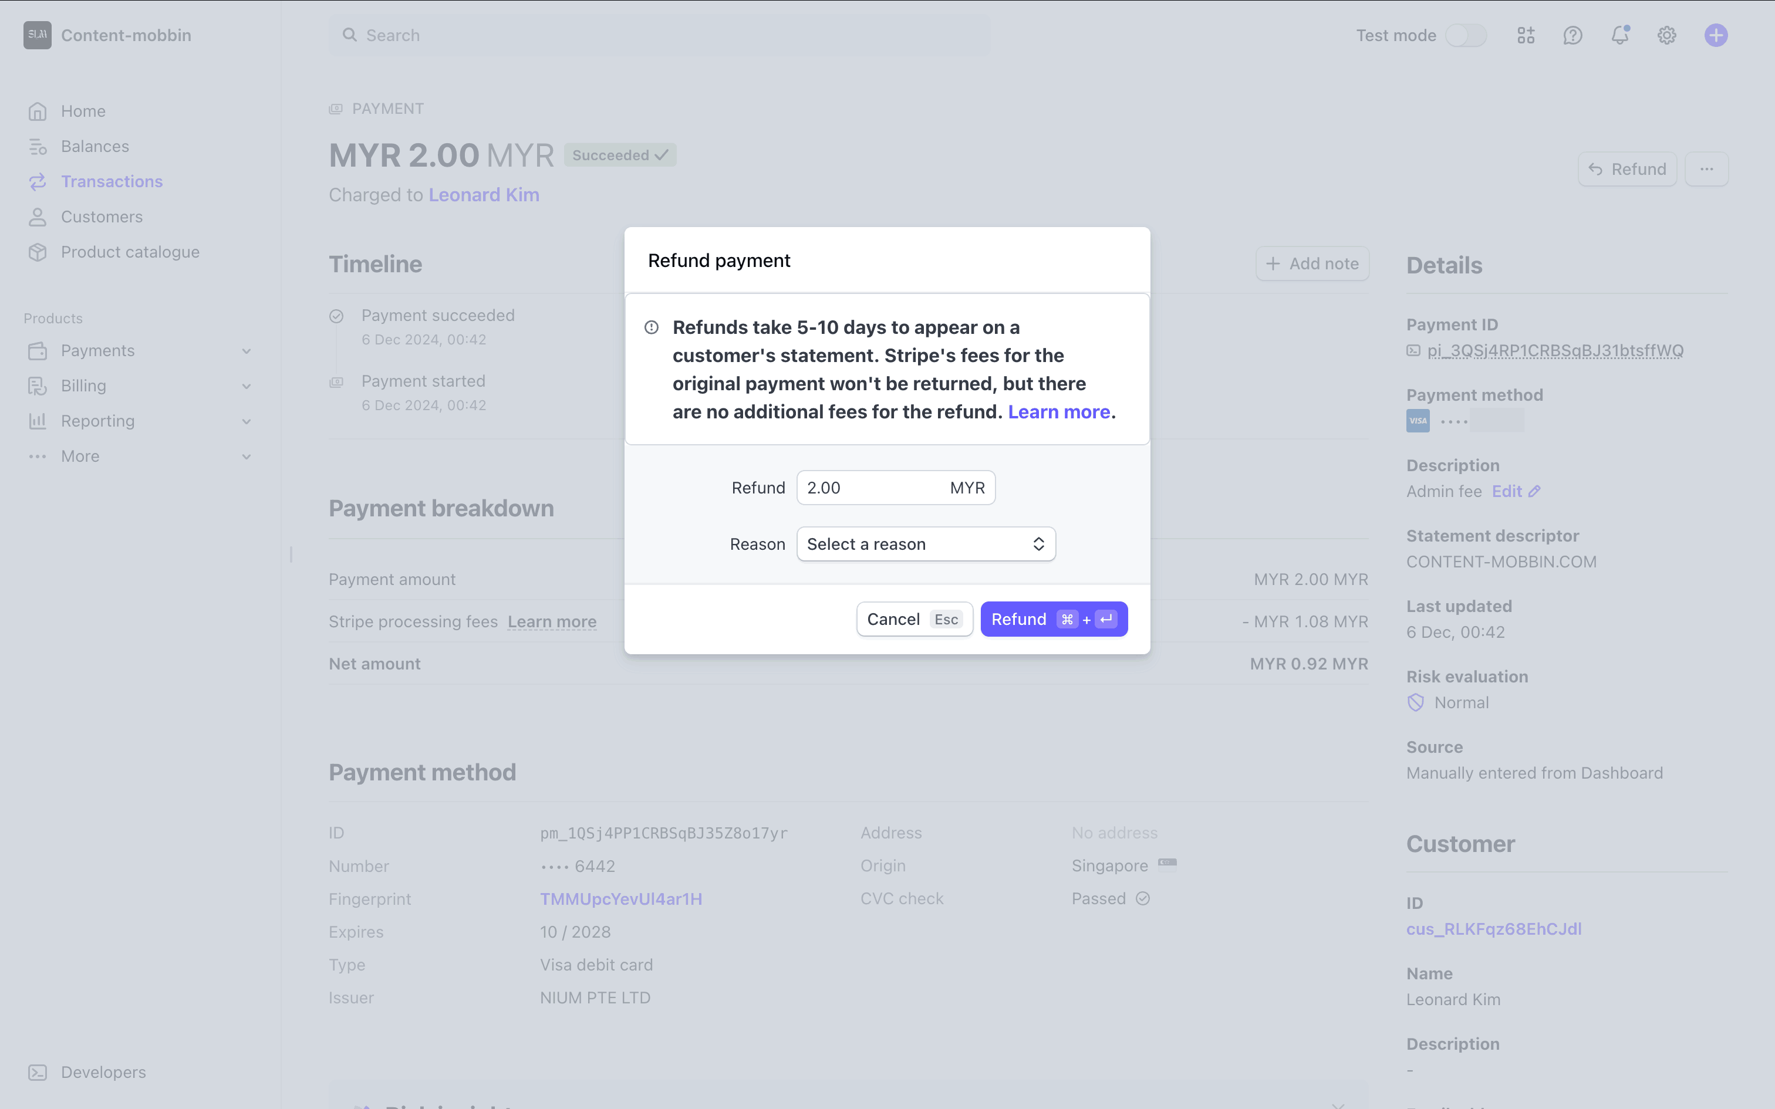Open the Select a reason dropdown

tap(926, 545)
